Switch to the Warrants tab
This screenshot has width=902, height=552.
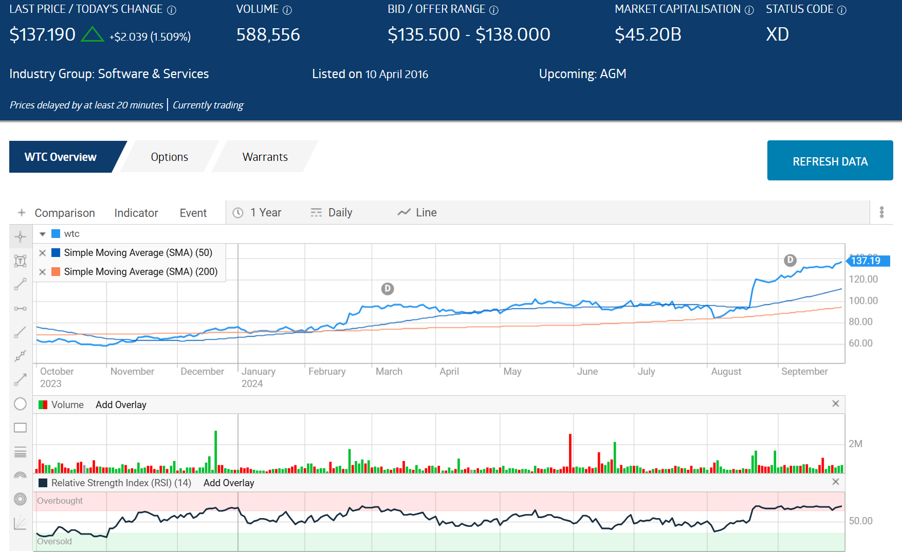coord(265,157)
